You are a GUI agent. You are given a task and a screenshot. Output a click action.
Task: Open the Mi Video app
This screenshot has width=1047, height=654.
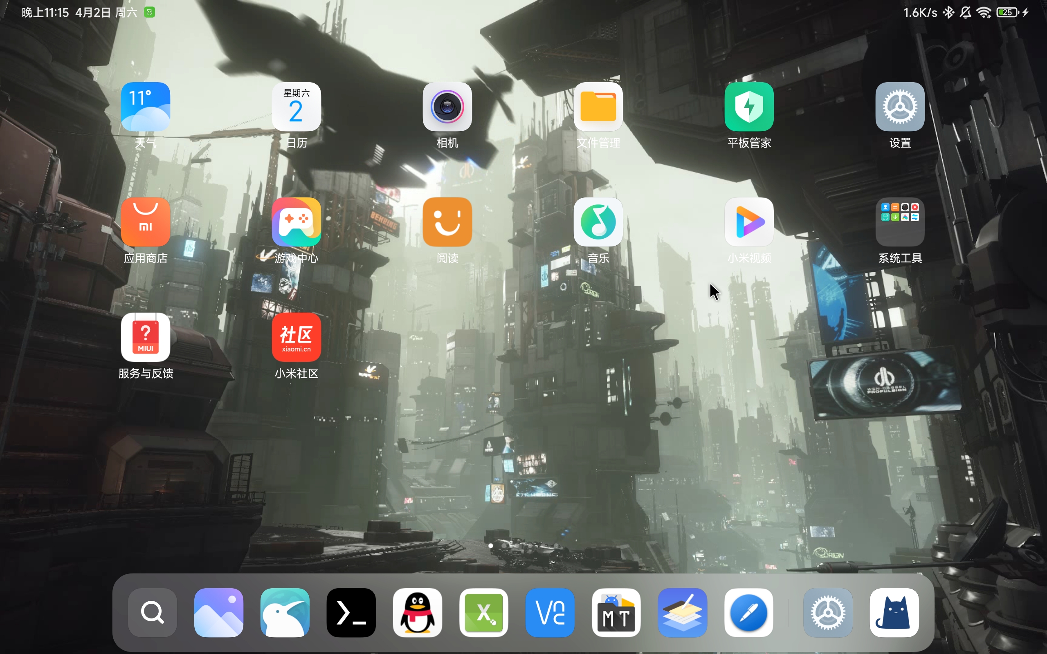pos(749,222)
